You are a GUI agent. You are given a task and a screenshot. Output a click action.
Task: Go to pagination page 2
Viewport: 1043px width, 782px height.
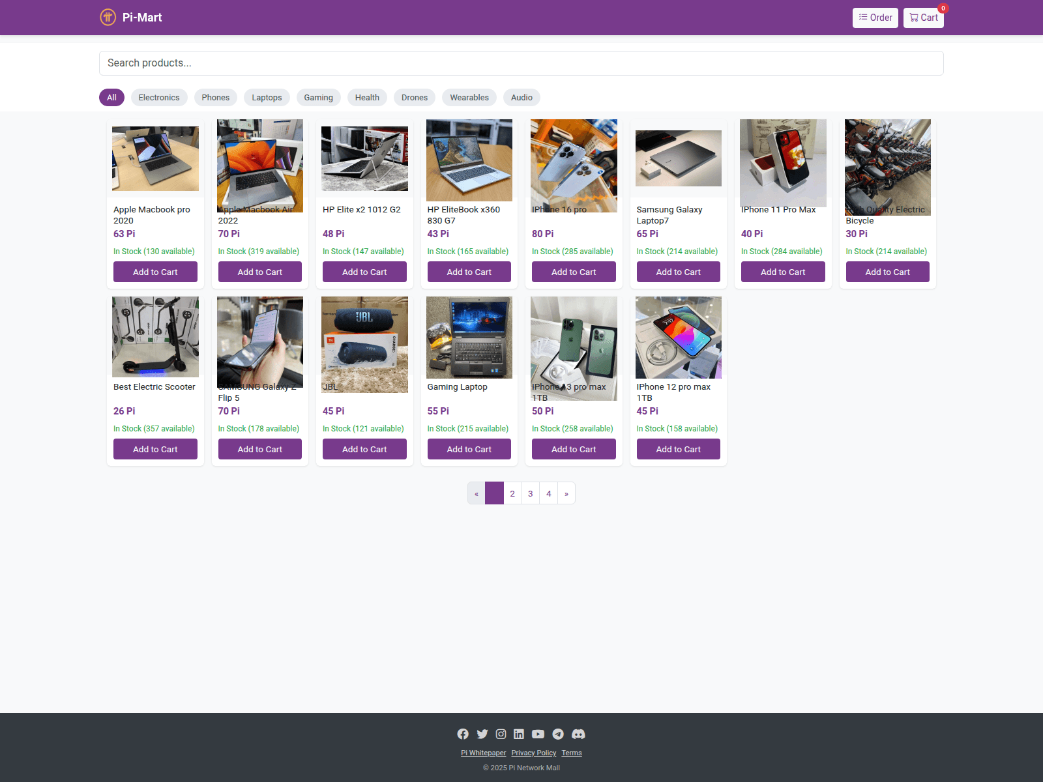click(x=512, y=493)
